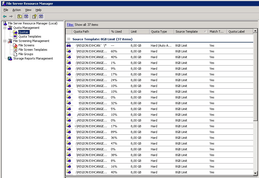
Task: Click the 60% used value
Action: tap(114, 52)
